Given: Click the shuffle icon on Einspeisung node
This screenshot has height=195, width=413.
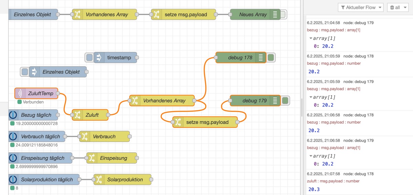Looking at the screenshot, I should [92, 158].
